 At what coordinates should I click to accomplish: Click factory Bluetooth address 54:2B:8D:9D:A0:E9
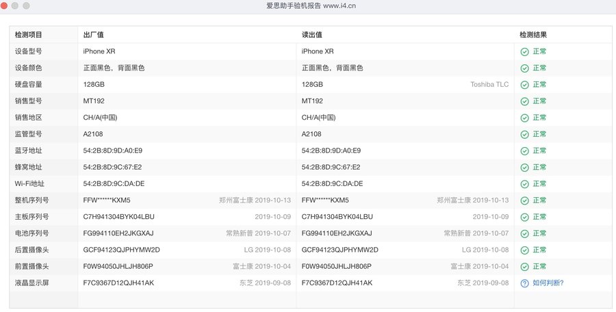point(113,151)
